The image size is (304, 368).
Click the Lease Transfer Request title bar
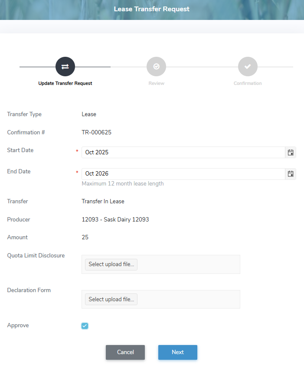pos(152,9)
